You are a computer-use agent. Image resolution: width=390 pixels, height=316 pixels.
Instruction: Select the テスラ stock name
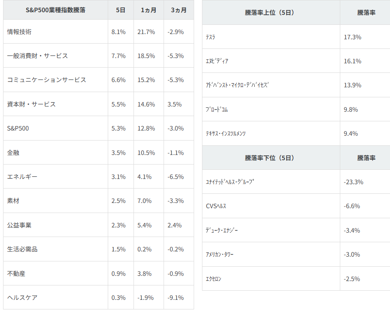(x=211, y=37)
